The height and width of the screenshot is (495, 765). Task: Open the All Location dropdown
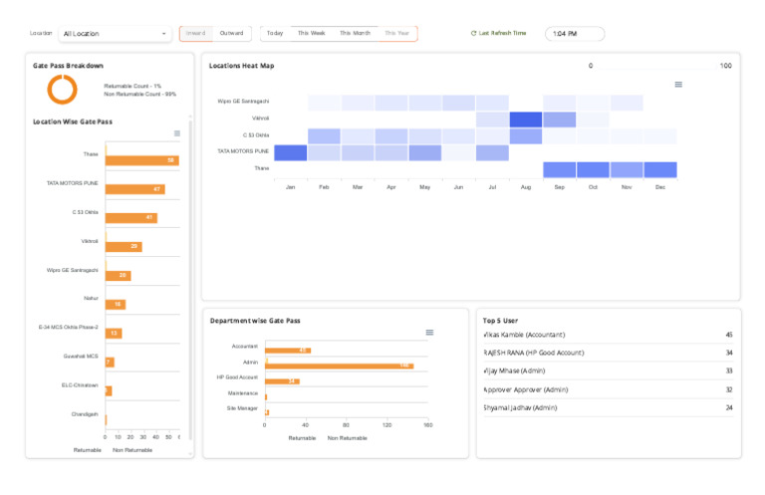pyautogui.click(x=115, y=34)
